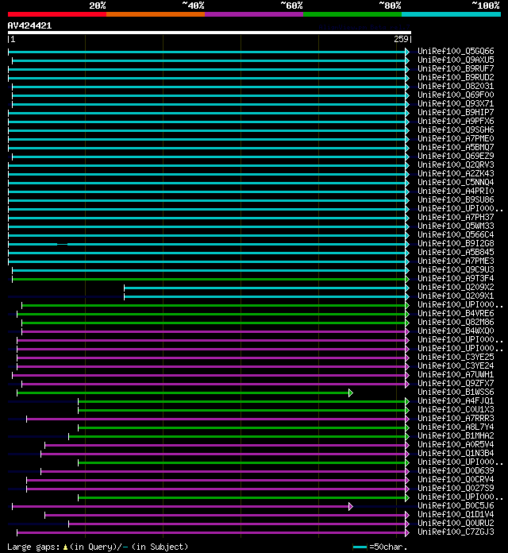Select the UniRef100_Q1N3B4 label
This screenshot has height=553, width=508.
tap(456, 453)
